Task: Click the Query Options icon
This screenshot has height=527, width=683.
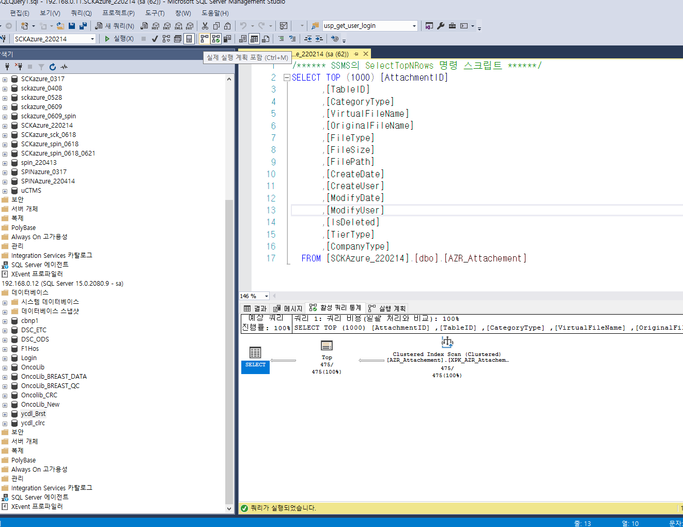Action: point(178,39)
